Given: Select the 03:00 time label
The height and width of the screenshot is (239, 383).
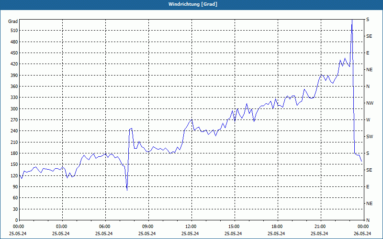Looking at the screenshot, I should (x=62, y=227).
